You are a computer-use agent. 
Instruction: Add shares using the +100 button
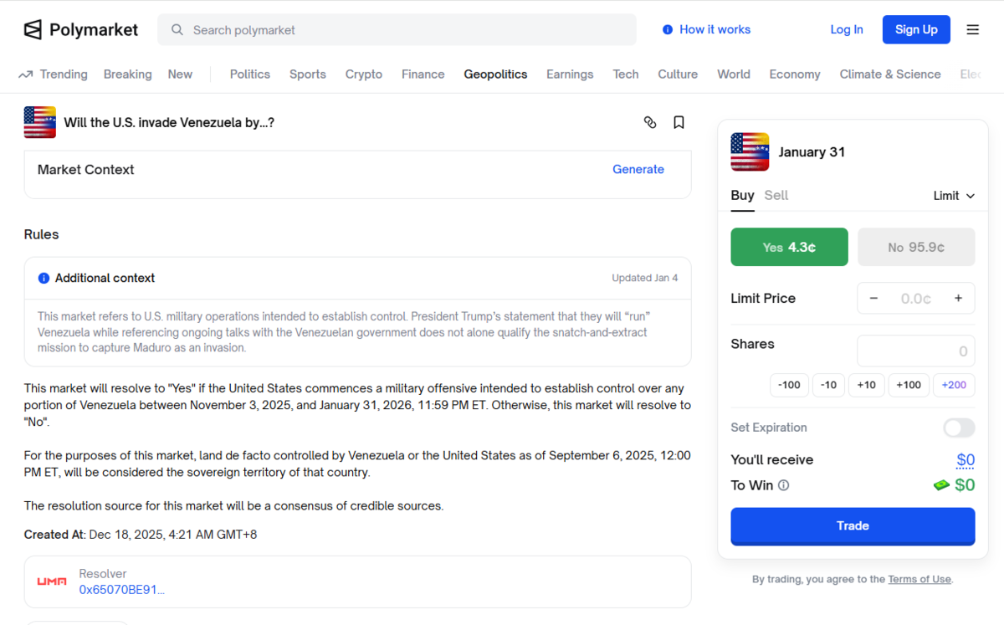909,385
